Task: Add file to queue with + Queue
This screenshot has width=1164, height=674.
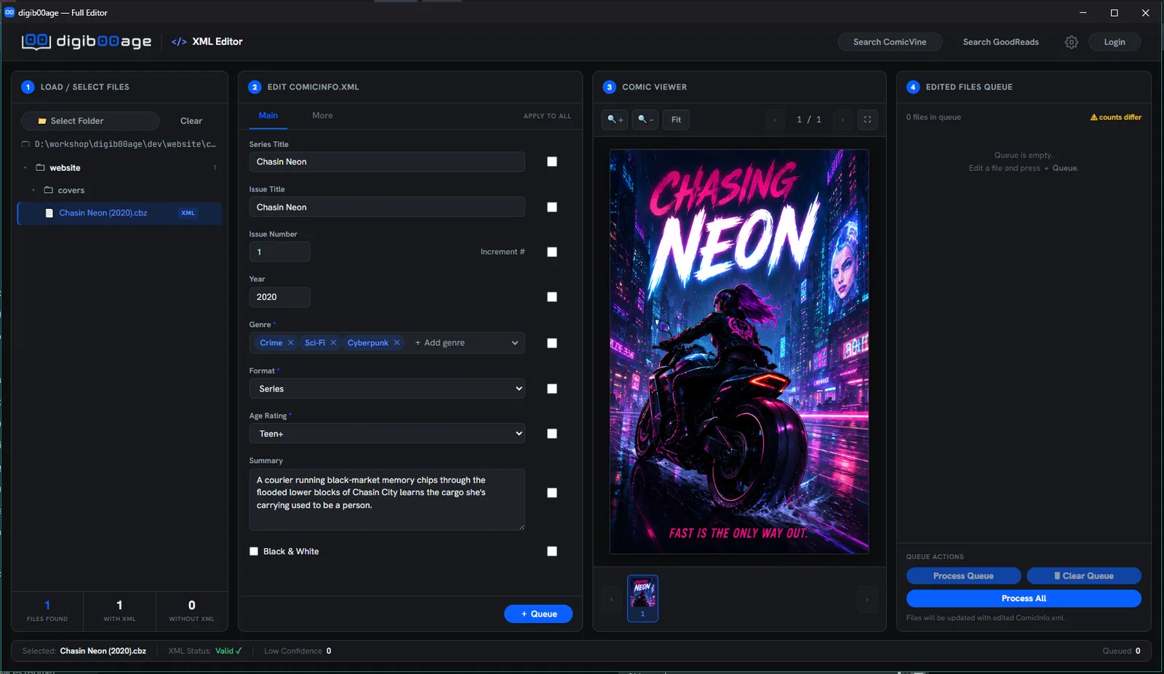Action: (538, 614)
